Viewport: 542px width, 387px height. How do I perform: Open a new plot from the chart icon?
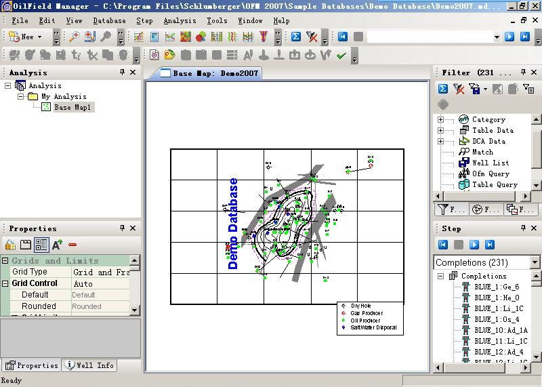139,37
